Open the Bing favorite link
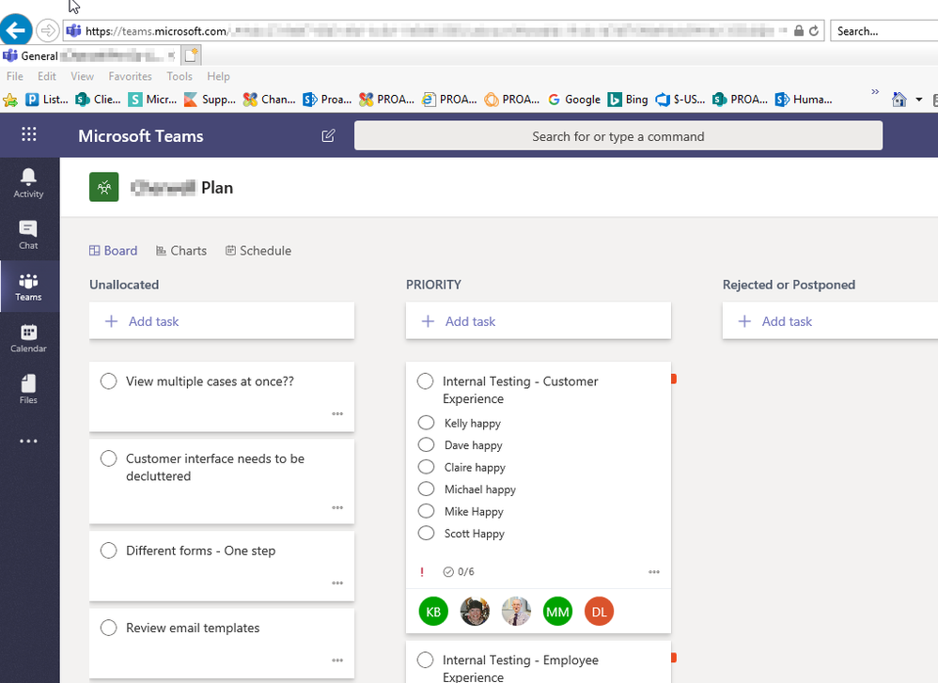This screenshot has width=938, height=683. (628, 100)
